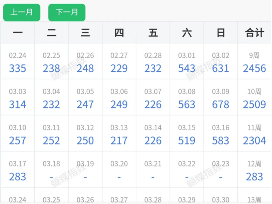Click week 10 total 2509
Screen dimensions: 272x204
pyautogui.click(x=254, y=99)
